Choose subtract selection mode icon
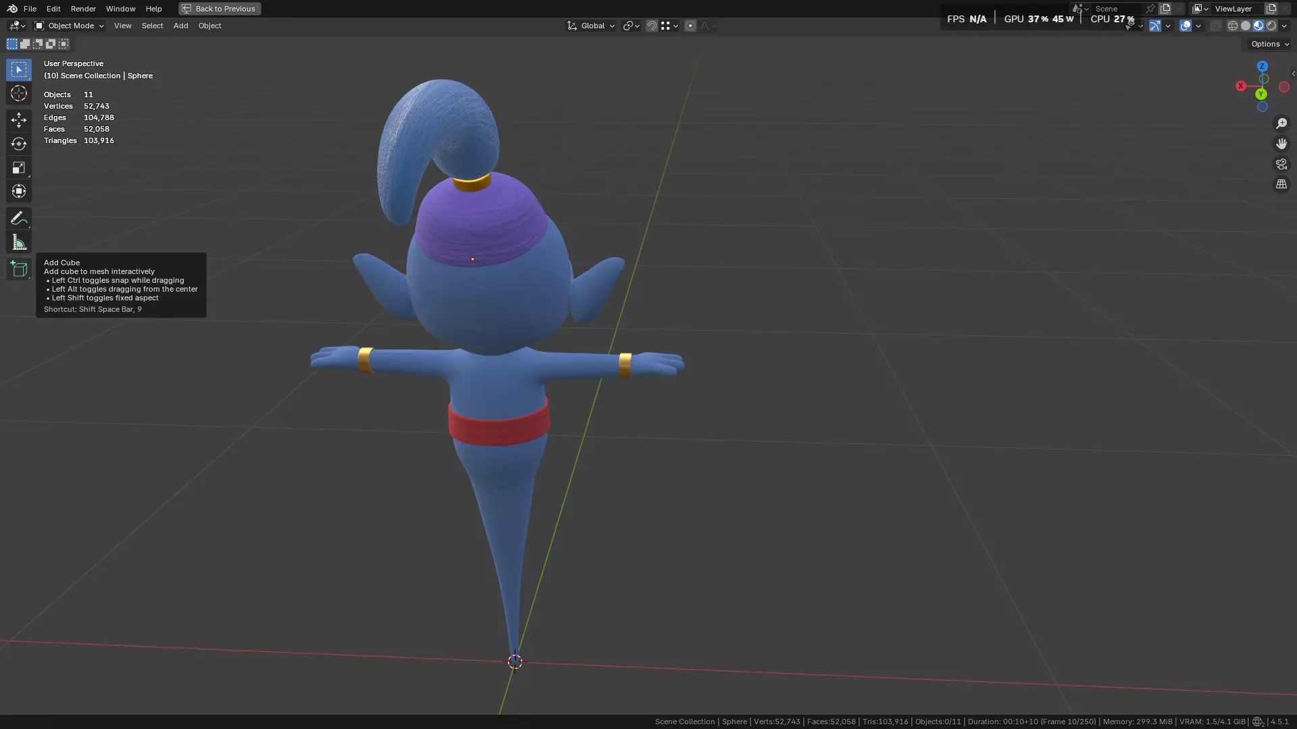This screenshot has width=1297, height=729. (38, 44)
